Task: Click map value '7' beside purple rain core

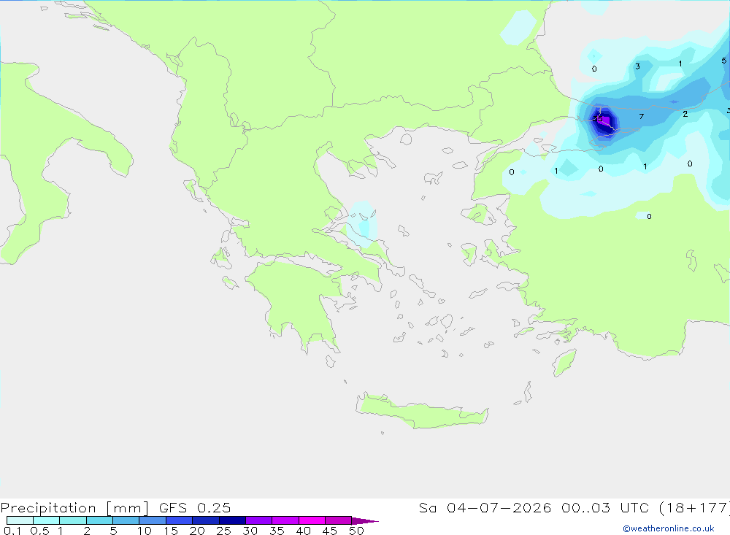Action: [642, 116]
